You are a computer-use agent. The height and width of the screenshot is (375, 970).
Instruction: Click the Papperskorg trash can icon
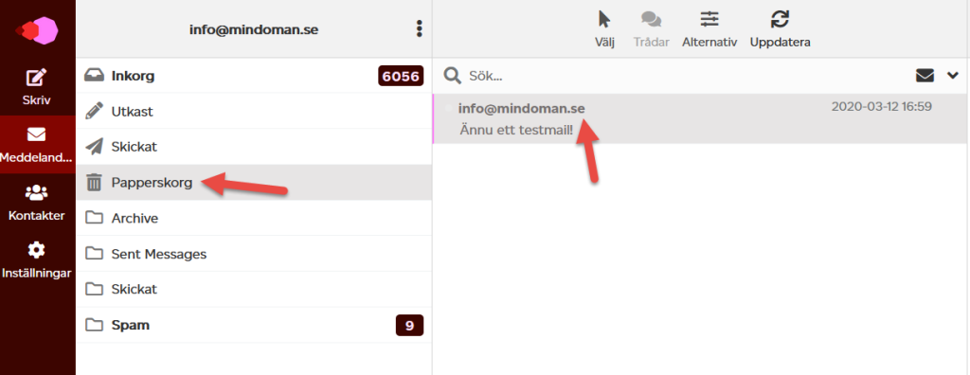(94, 183)
